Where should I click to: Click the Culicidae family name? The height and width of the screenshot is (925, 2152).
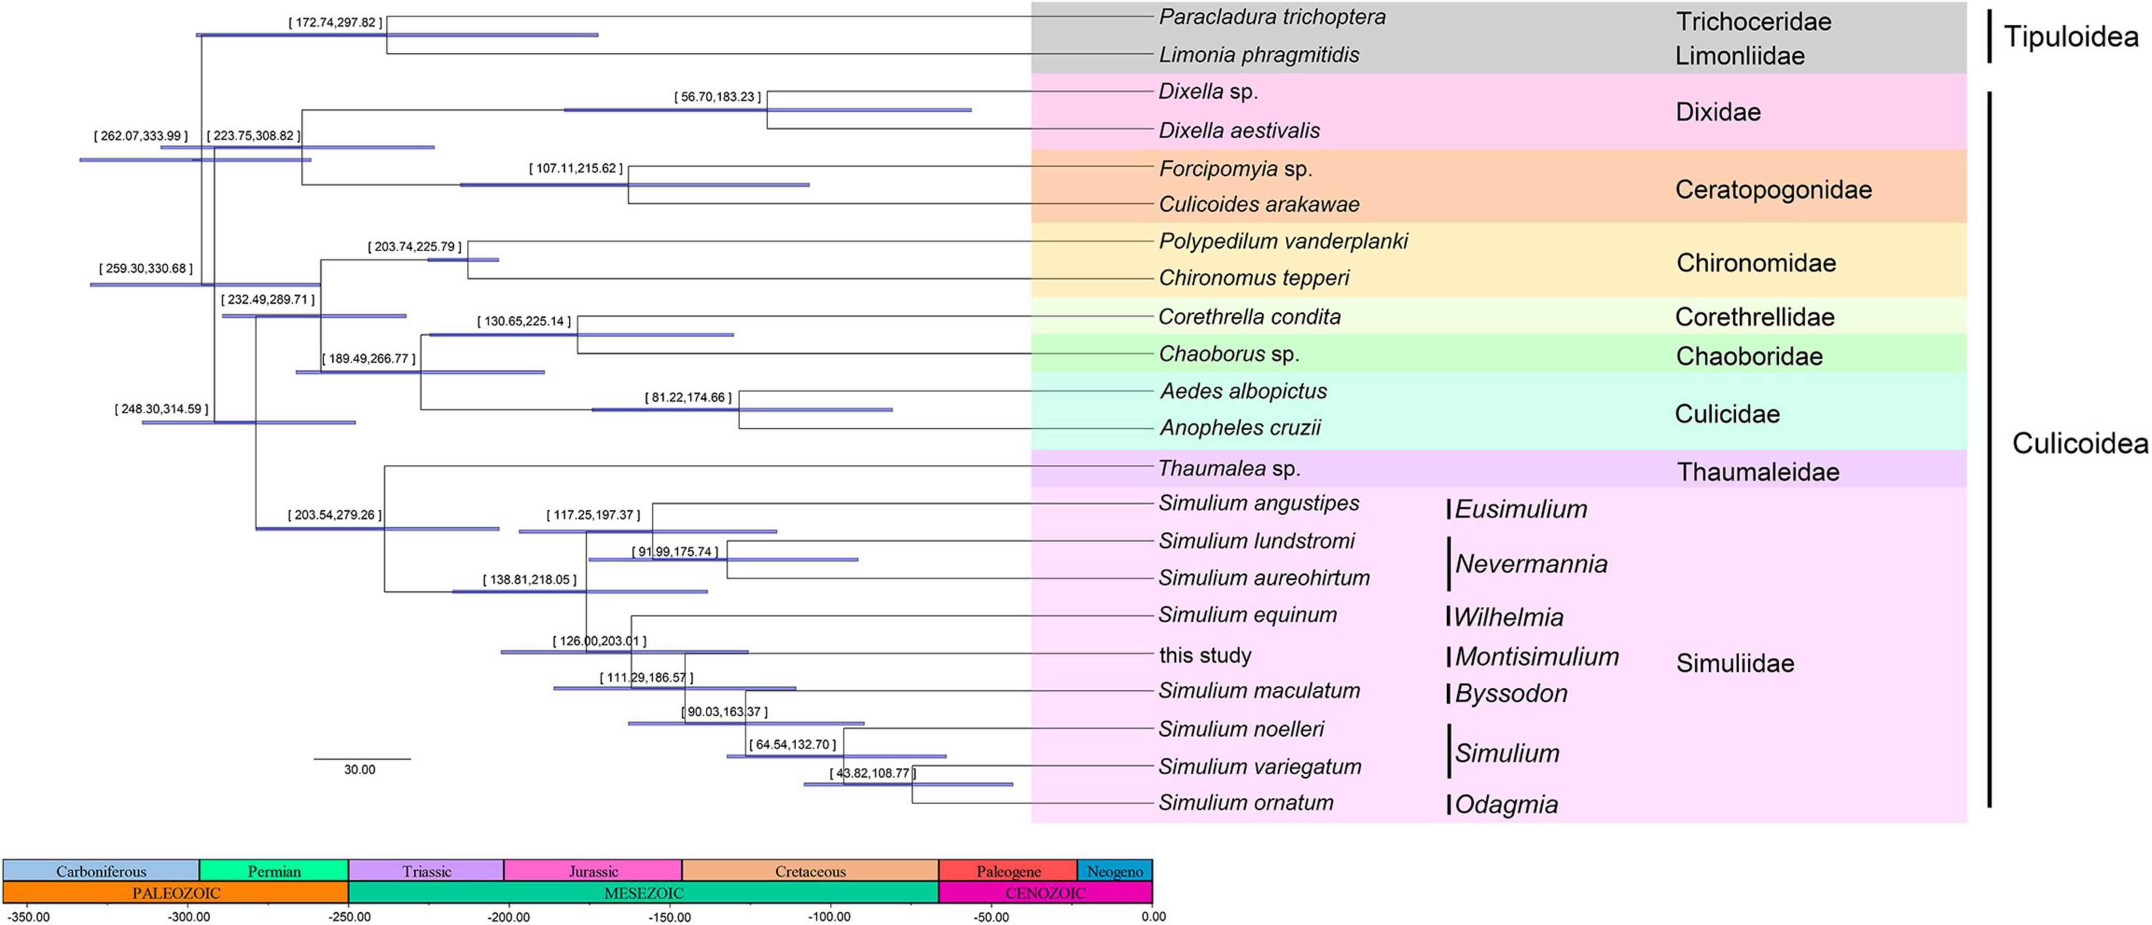[x=1728, y=415]
